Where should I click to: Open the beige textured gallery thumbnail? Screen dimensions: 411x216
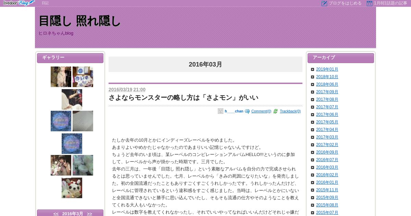pyautogui.click(x=83, y=121)
